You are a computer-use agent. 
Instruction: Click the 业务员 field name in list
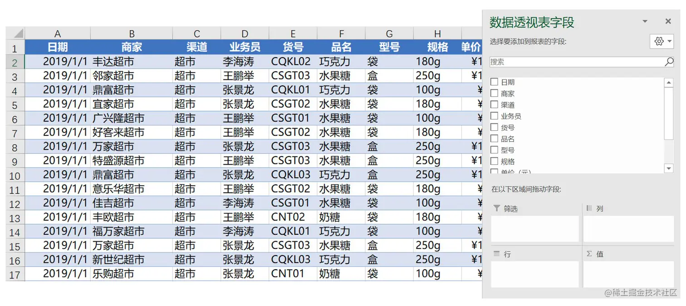point(511,116)
